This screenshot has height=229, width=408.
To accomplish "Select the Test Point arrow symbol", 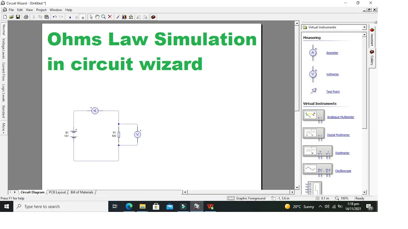I will click(314, 91).
